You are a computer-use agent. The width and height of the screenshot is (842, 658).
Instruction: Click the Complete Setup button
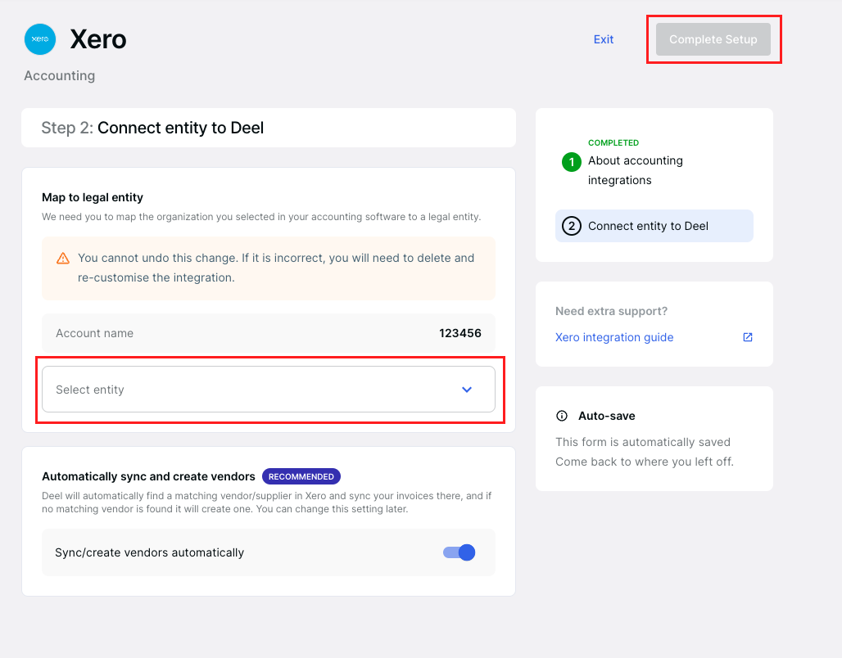coord(713,39)
